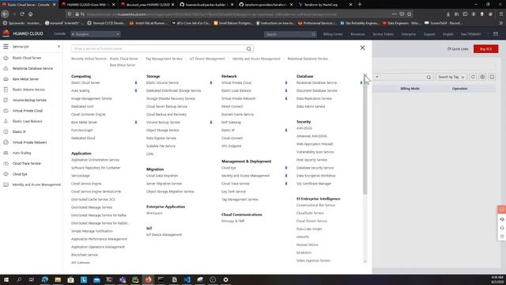This screenshot has height=285, width=506.
Task: Unpin Auto Scaling in Computing list
Action: tap(136, 91)
